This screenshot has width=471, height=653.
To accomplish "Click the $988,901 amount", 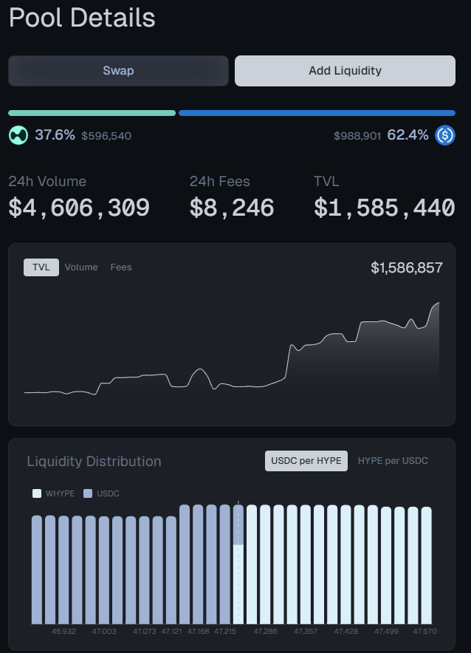I will 357,136.
